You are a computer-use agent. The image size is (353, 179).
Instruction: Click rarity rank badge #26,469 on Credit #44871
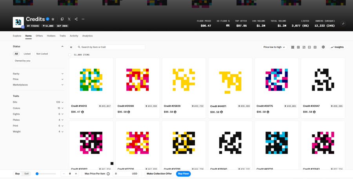[244, 106]
